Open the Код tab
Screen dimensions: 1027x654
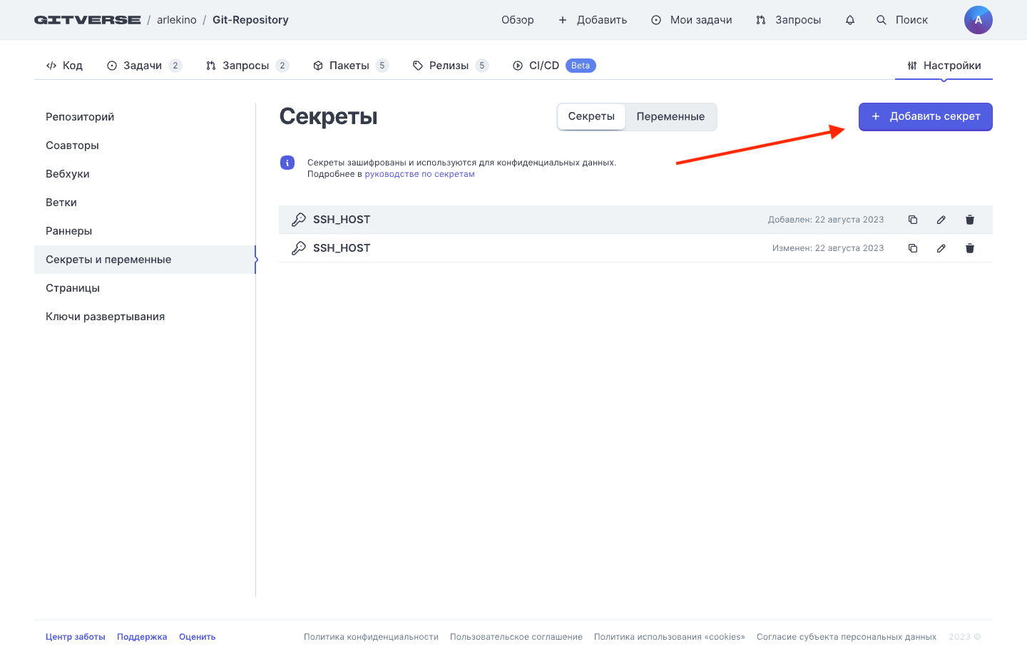coord(65,66)
